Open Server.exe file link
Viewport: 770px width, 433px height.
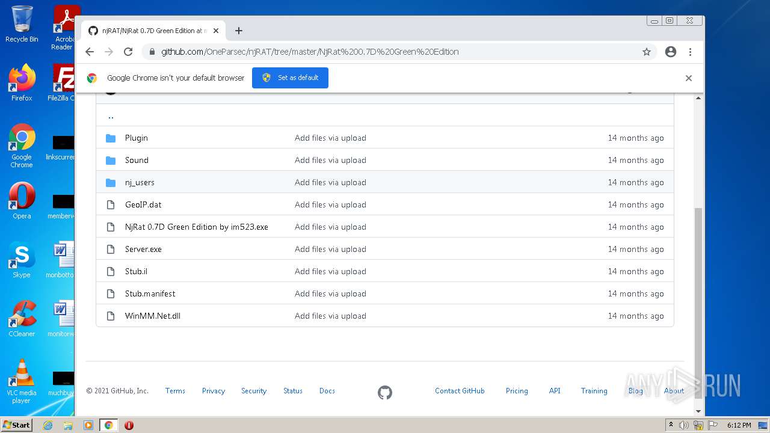(x=143, y=249)
